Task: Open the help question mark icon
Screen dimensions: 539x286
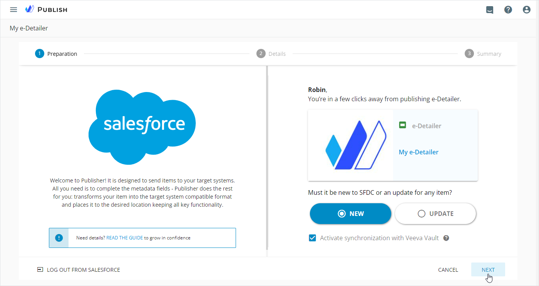Action: tap(508, 10)
